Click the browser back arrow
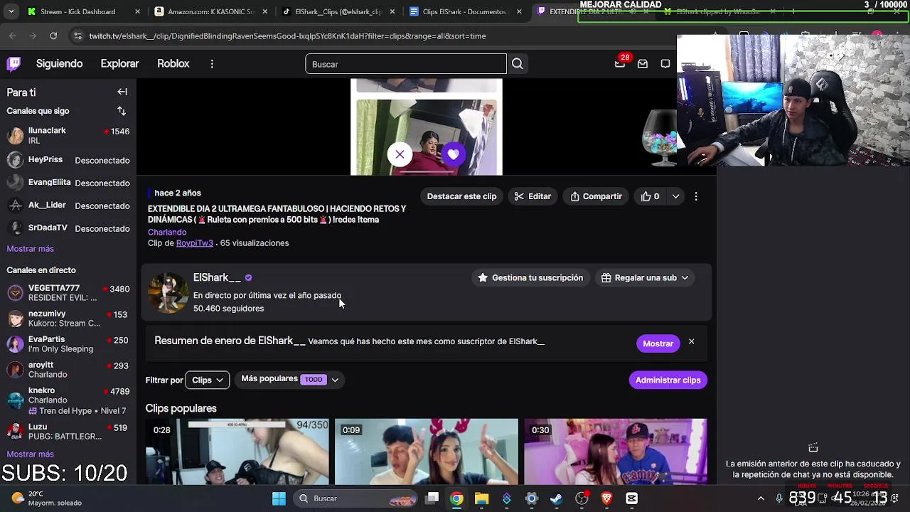910x512 pixels. [x=13, y=36]
